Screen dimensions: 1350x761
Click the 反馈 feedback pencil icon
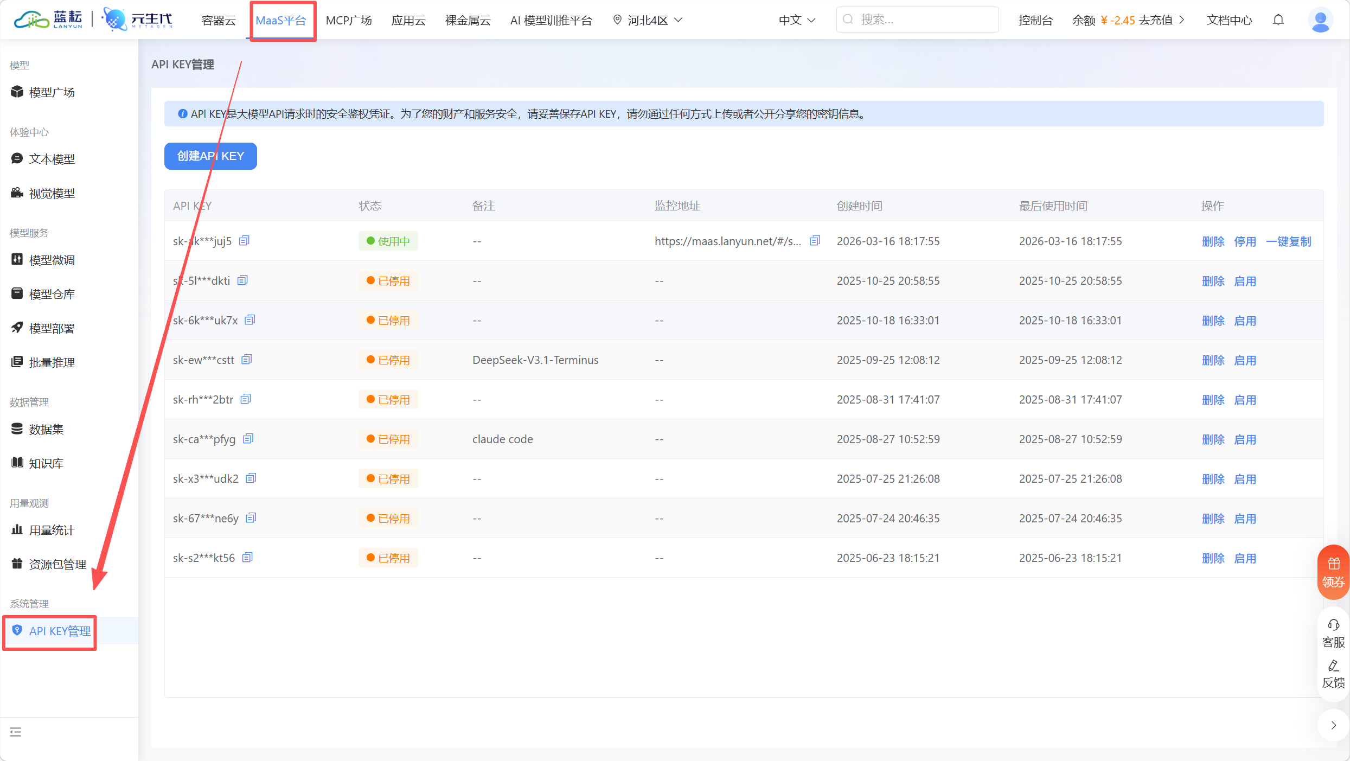pyautogui.click(x=1333, y=666)
